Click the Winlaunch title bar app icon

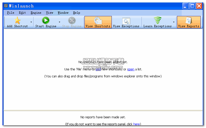click(x=6, y=6)
